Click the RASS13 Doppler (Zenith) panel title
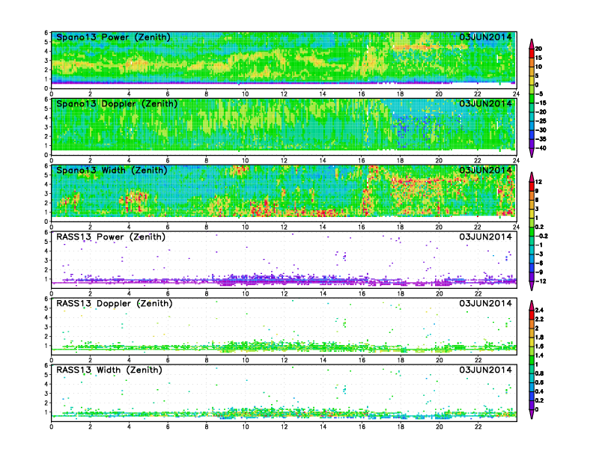Viewport: 593px width, 458px height. (x=115, y=303)
